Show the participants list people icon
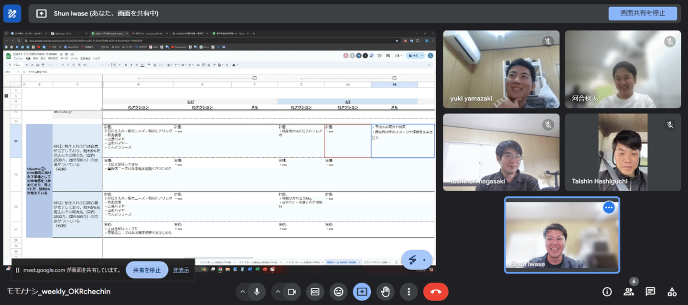 click(629, 292)
